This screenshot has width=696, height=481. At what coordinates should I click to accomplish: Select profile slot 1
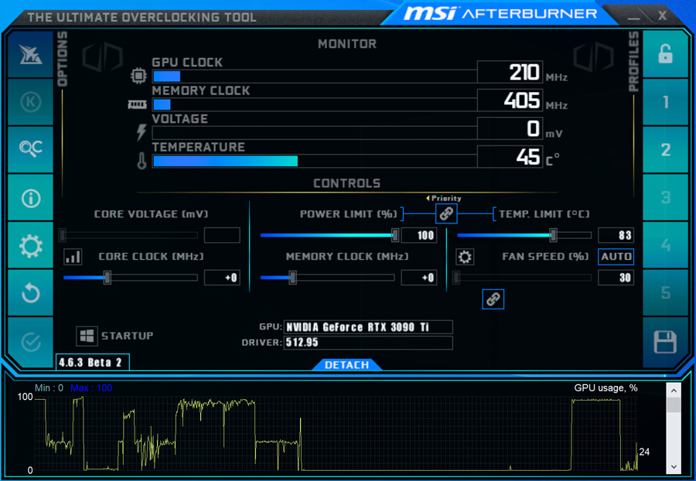[665, 102]
